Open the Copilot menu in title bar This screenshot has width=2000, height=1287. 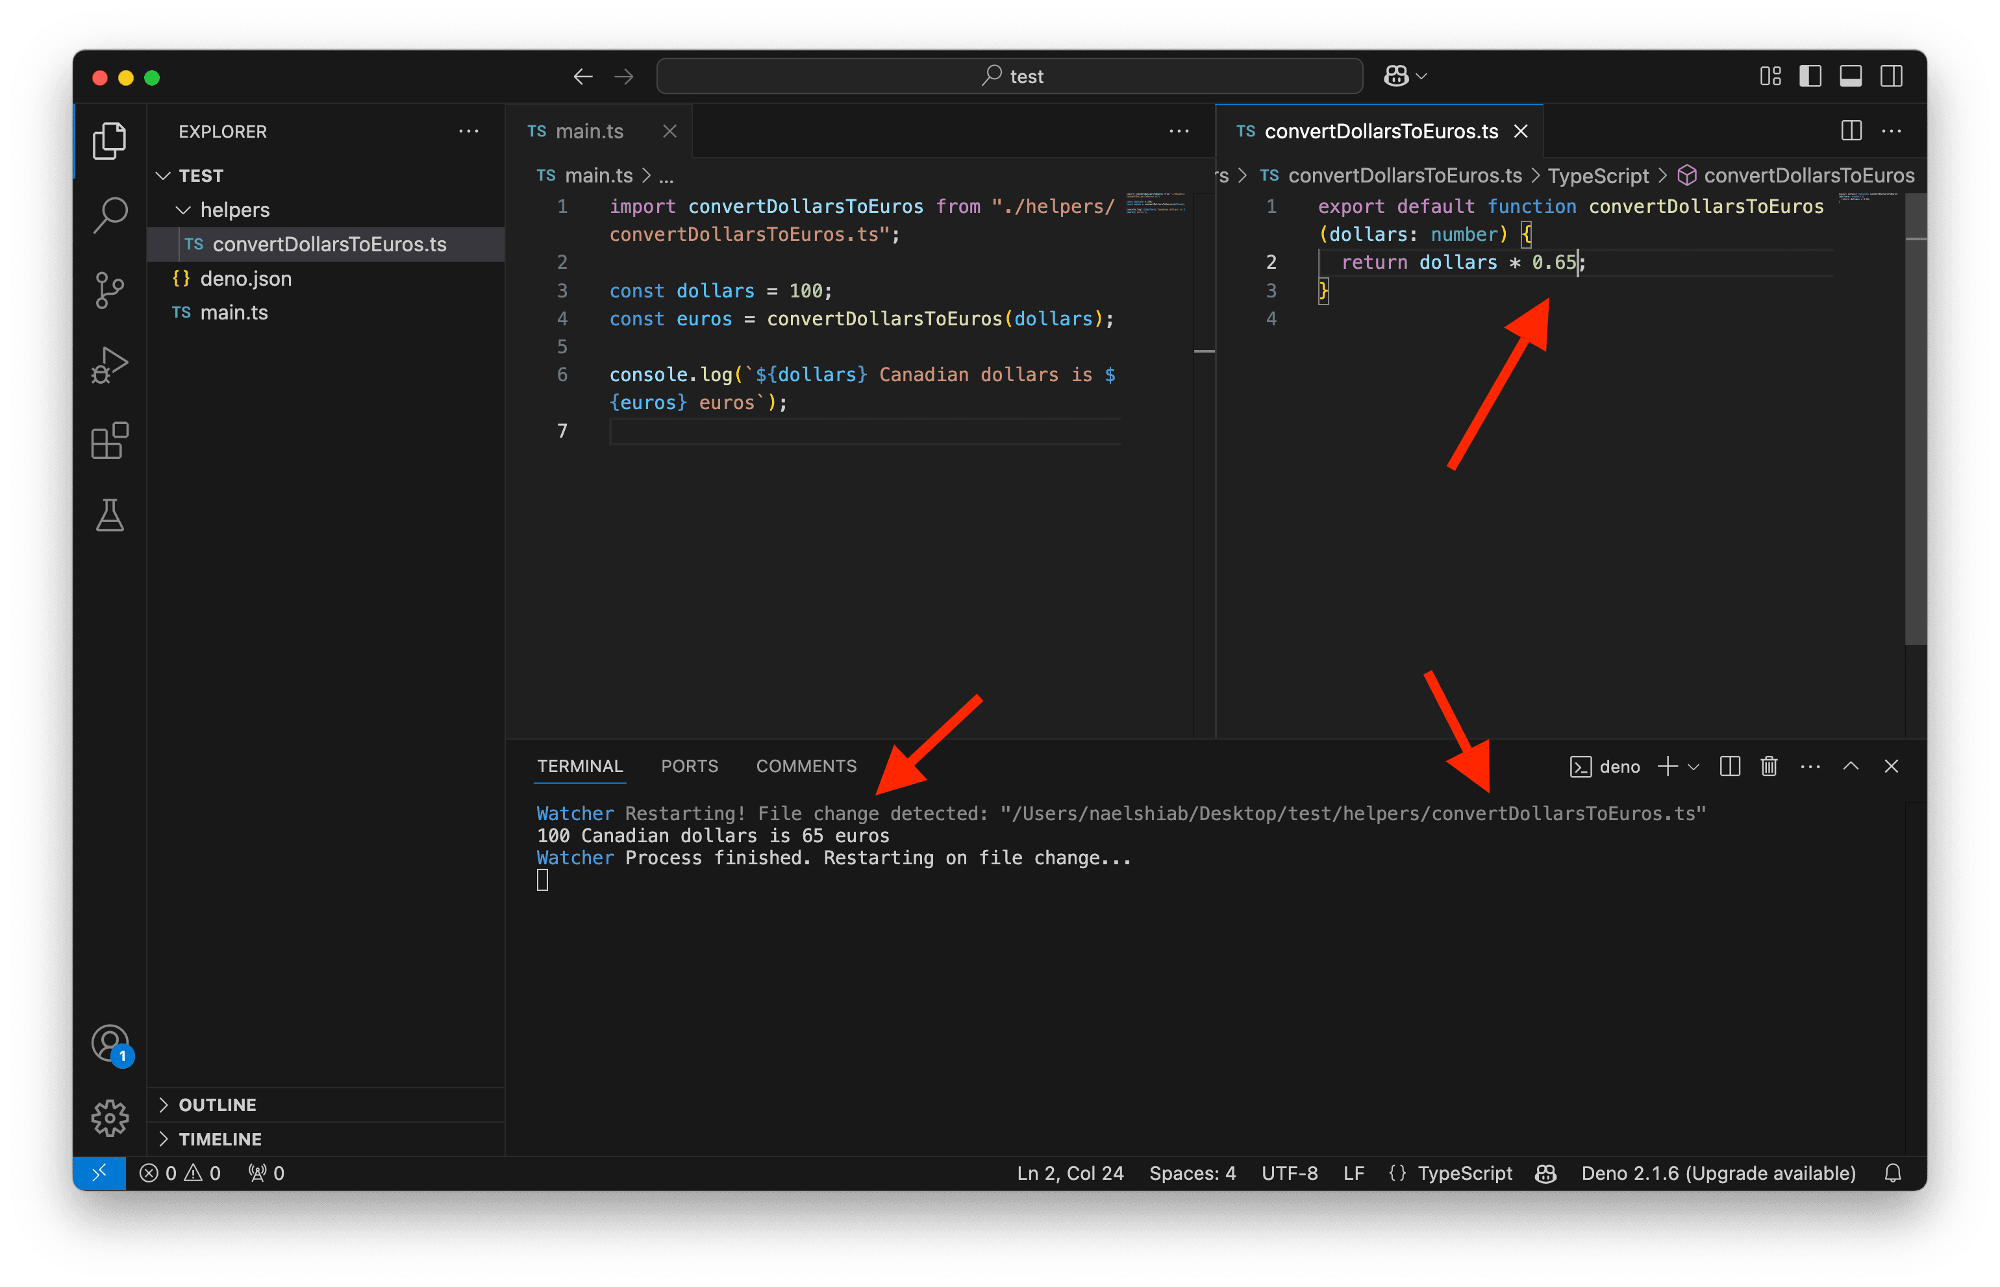1405,77
